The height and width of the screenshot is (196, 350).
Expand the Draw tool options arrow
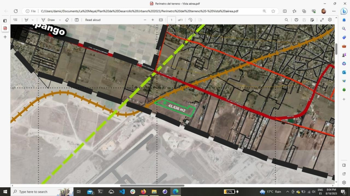[60, 20]
